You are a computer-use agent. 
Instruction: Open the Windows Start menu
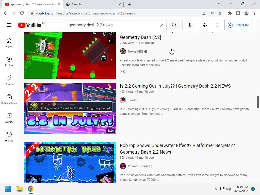(x=8, y=189)
